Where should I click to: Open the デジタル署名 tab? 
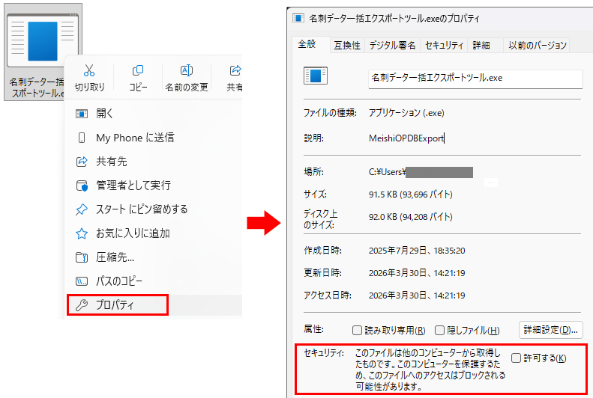pos(392,46)
